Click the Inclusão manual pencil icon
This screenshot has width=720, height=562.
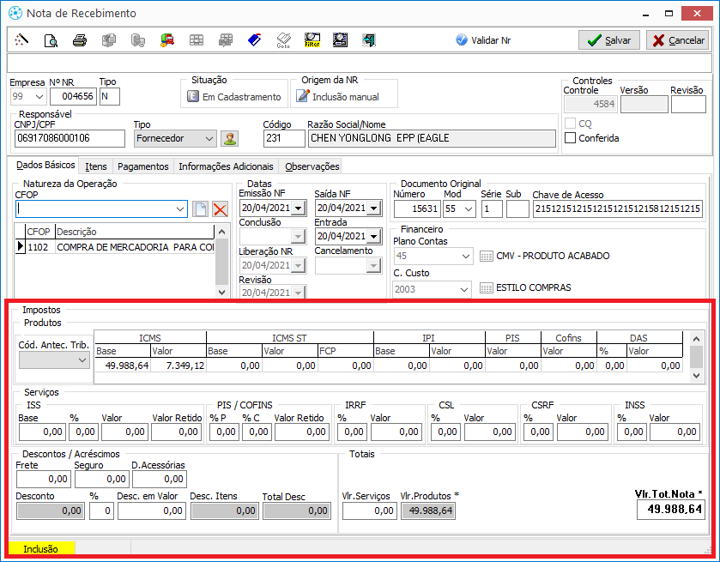303,96
